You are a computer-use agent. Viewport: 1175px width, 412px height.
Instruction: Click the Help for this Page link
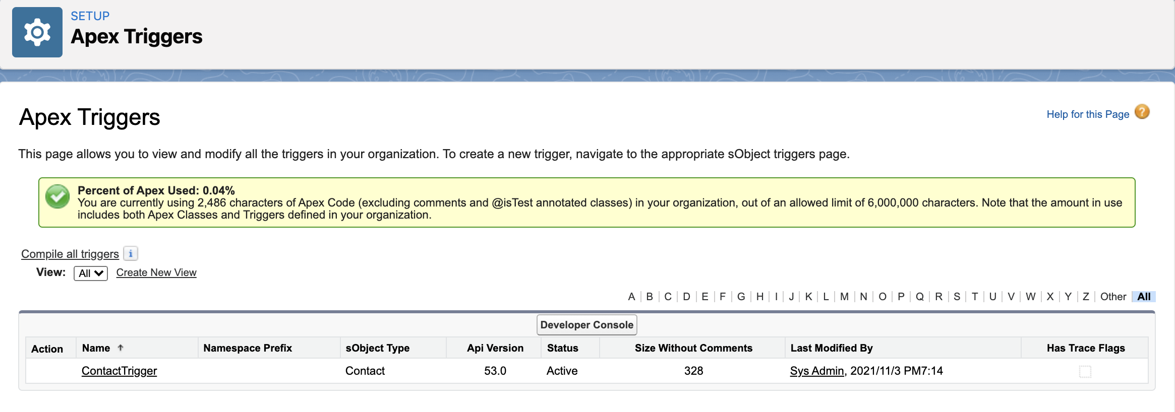click(1088, 114)
